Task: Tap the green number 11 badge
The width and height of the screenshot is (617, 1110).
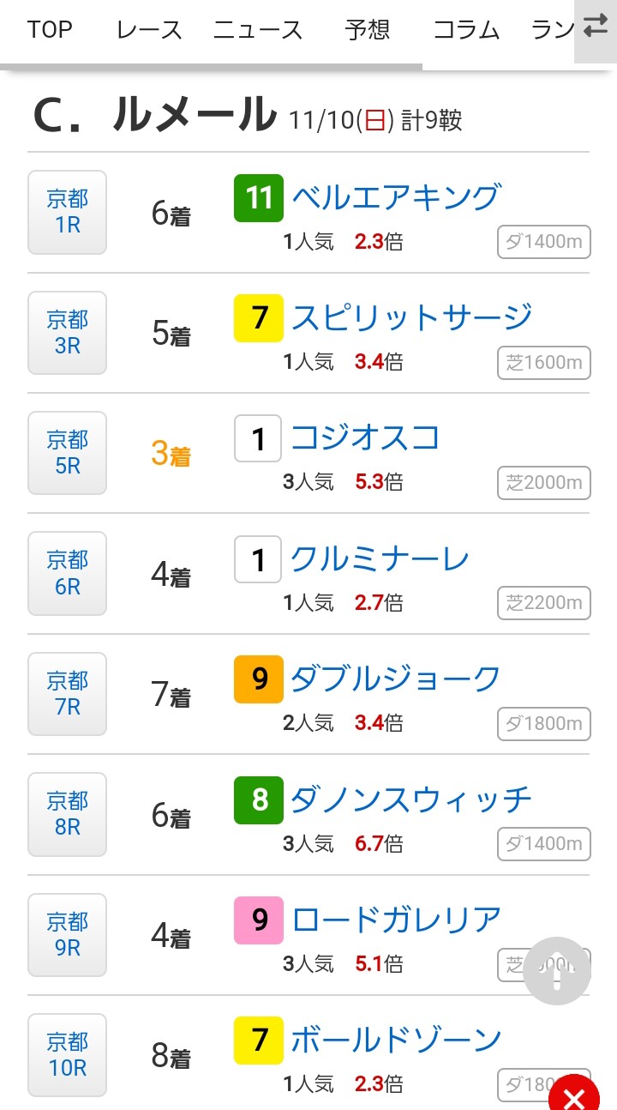Action: [x=259, y=198]
